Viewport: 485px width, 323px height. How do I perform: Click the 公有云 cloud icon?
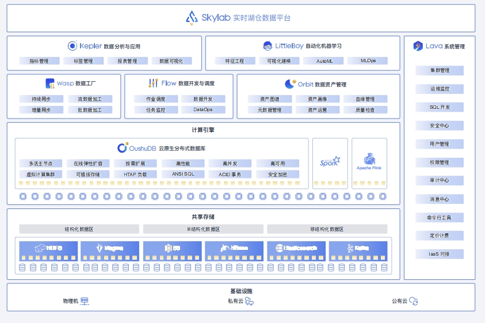click(414, 301)
